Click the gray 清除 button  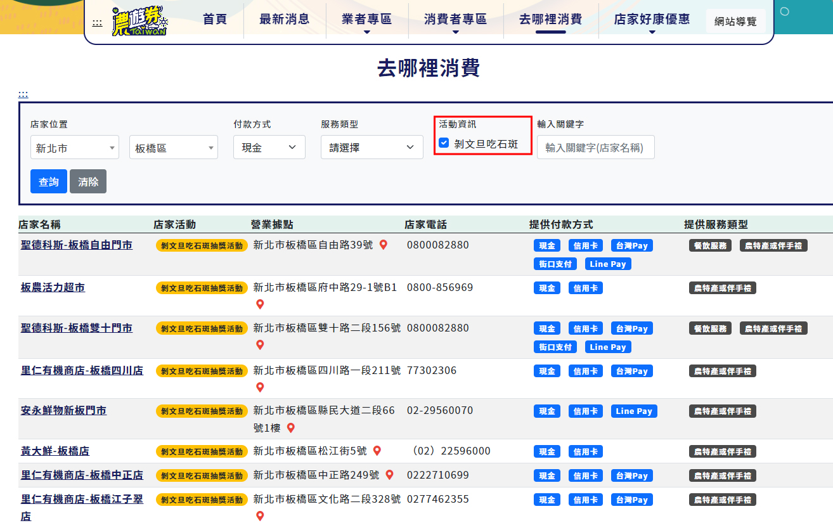pyautogui.click(x=88, y=181)
